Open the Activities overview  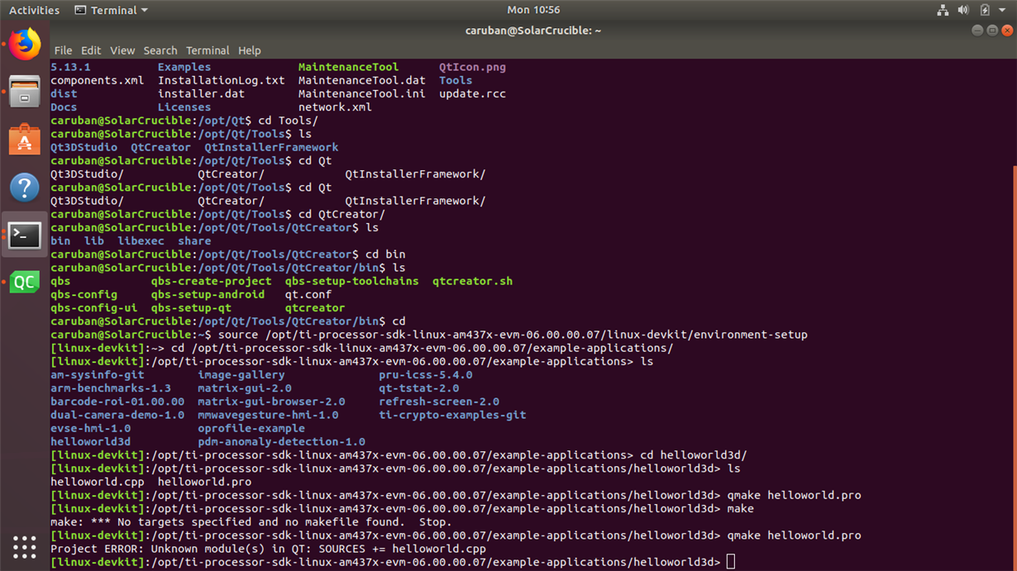tap(34, 10)
